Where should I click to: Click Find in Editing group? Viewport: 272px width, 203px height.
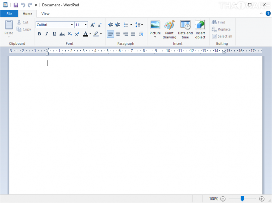219,22
